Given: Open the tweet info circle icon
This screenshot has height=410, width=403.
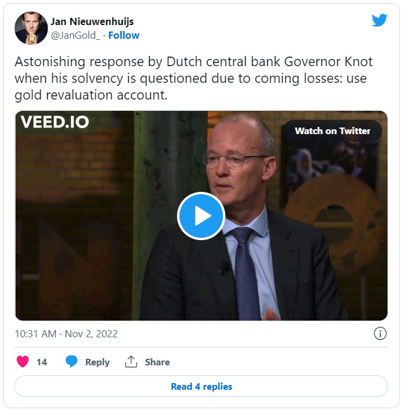Looking at the screenshot, I should [x=380, y=334].
